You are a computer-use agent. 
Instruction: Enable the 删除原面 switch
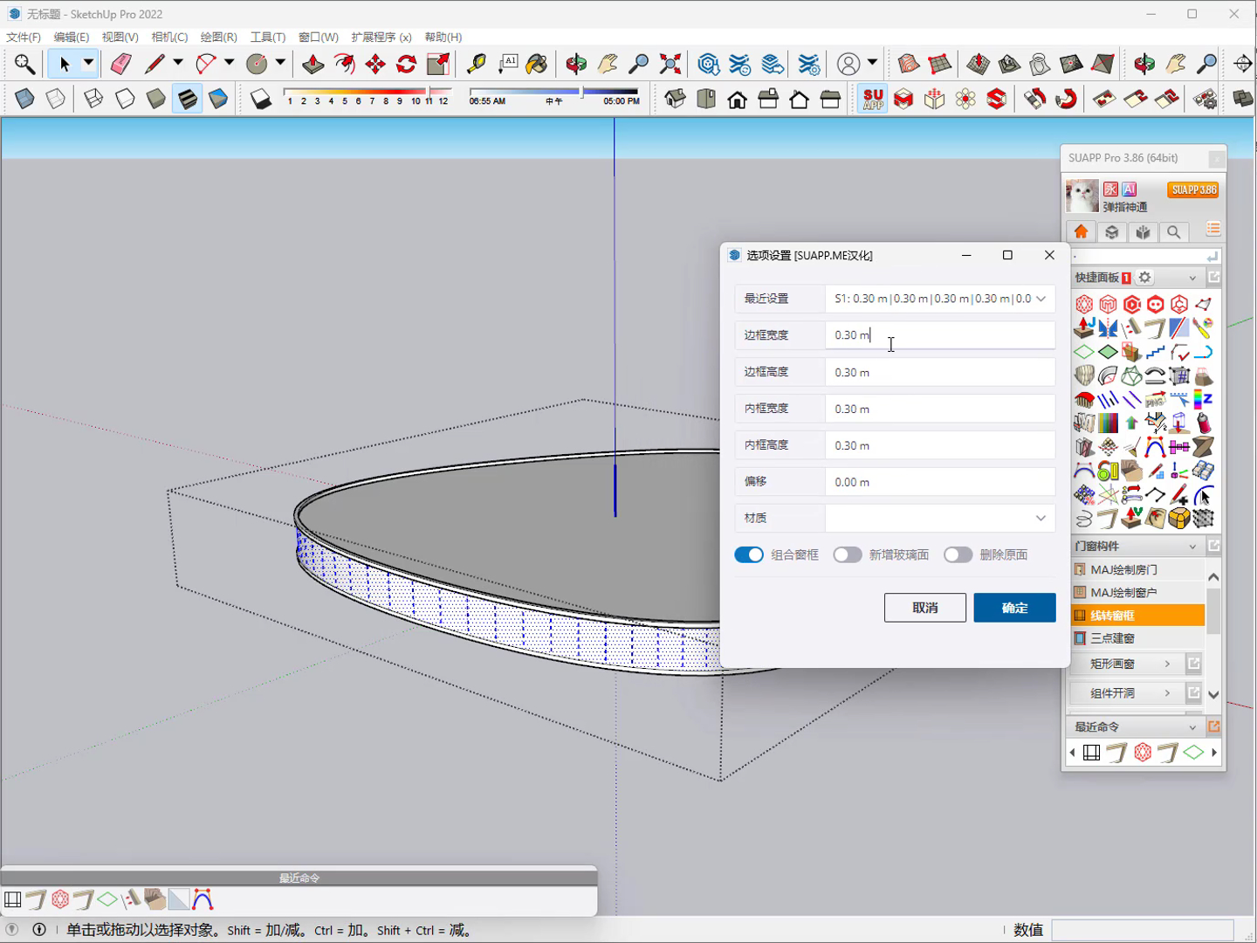click(x=958, y=555)
